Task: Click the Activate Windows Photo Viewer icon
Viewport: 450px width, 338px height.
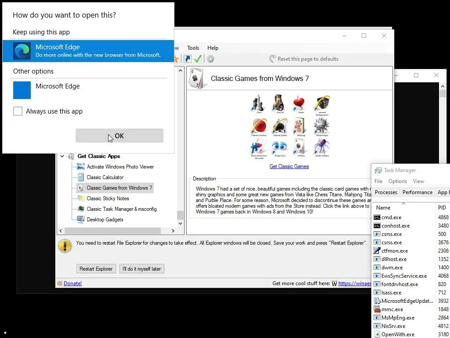Action: pos(81,167)
